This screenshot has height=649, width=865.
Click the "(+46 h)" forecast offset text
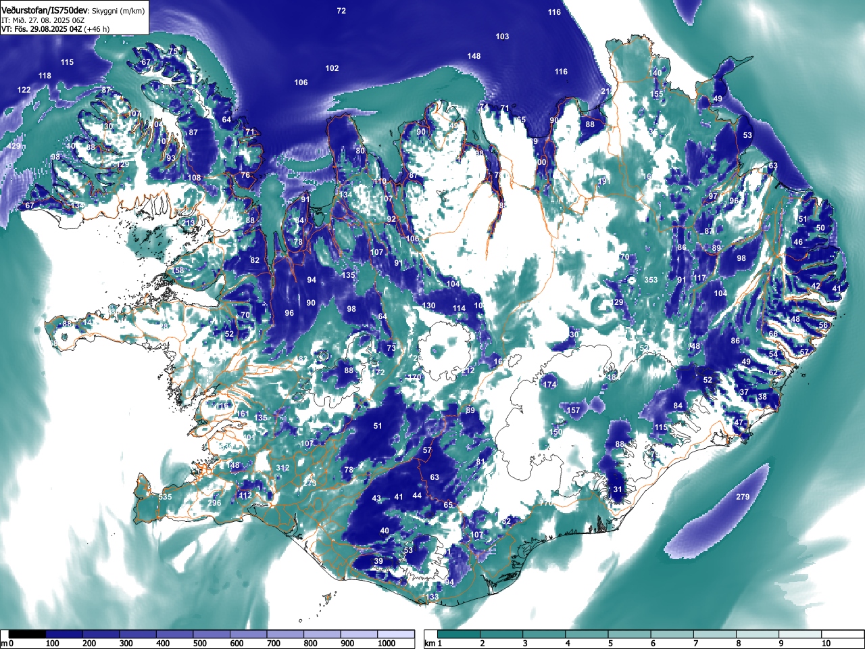click(x=97, y=29)
